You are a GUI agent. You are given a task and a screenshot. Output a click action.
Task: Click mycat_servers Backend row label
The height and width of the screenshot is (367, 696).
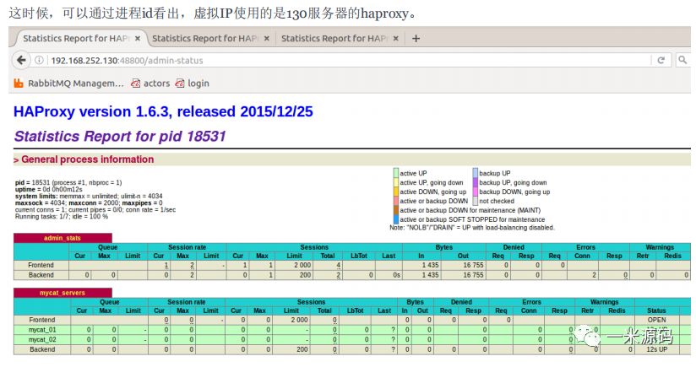(x=42, y=349)
